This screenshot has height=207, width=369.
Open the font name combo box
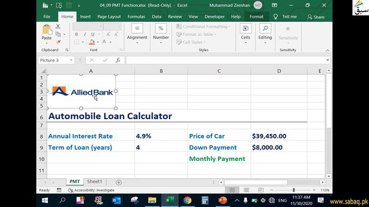(88, 26)
